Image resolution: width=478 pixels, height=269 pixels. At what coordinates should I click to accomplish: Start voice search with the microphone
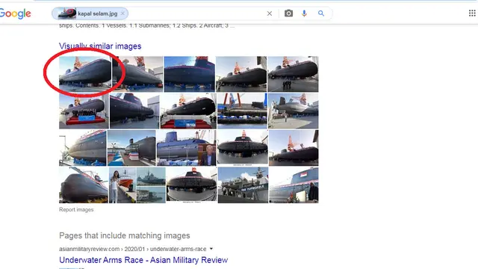(x=304, y=13)
